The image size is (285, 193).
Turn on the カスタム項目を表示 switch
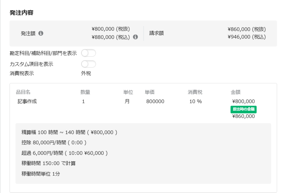click(88, 64)
